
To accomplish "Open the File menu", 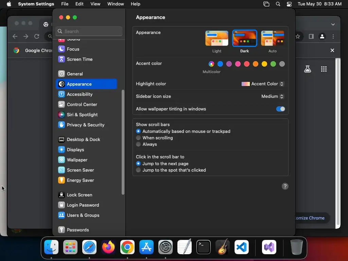I will [65, 4].
